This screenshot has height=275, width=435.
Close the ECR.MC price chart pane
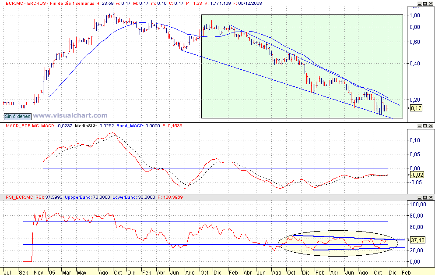431,4
